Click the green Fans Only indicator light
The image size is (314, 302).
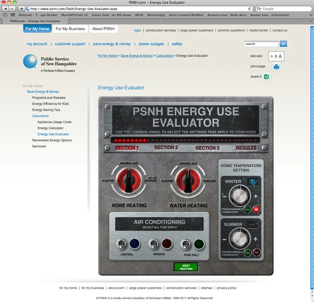click(x=199, y=244)
